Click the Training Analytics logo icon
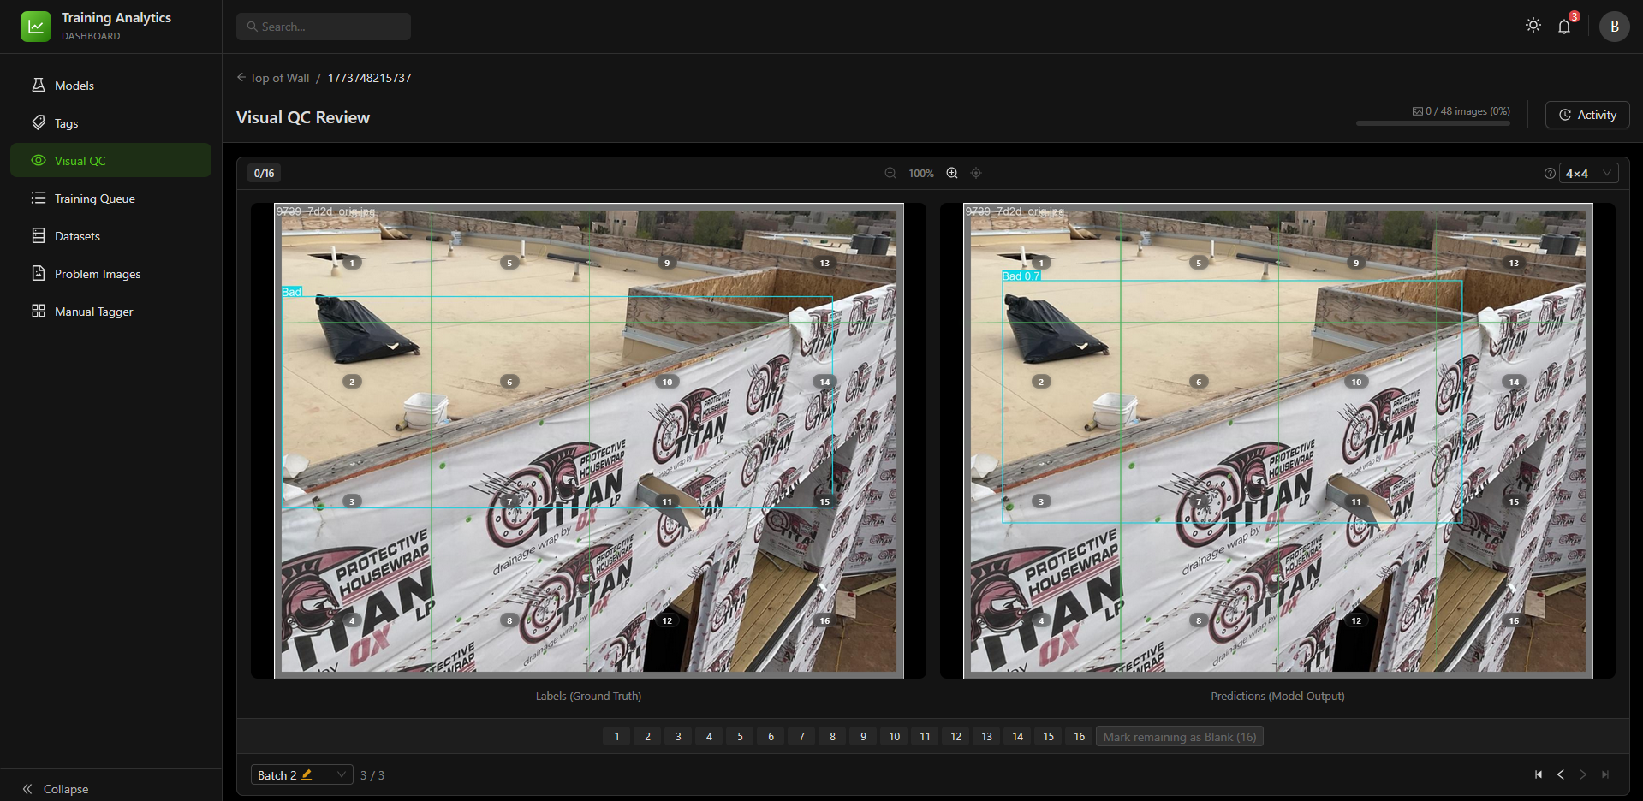Viewport: 1643px width, 801px height. coord(36,27)
